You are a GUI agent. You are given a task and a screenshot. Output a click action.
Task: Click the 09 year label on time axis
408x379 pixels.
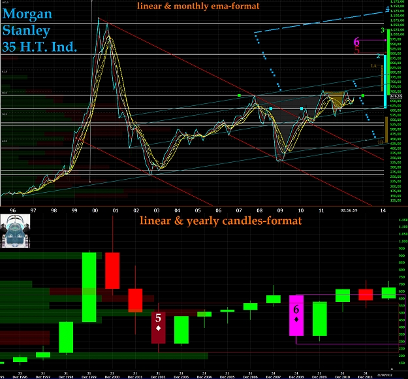280,210
